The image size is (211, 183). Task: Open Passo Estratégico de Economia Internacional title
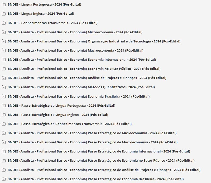(99, 151)
